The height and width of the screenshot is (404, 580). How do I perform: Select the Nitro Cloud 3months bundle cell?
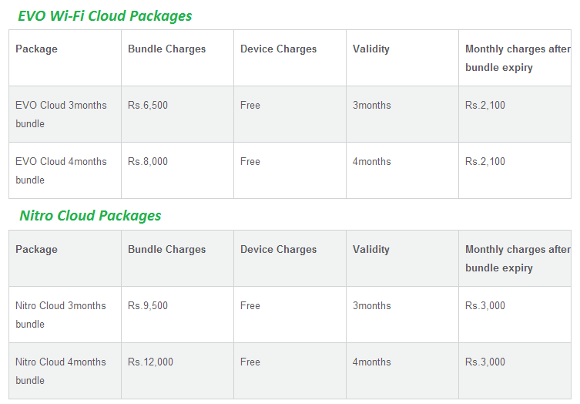65,315
